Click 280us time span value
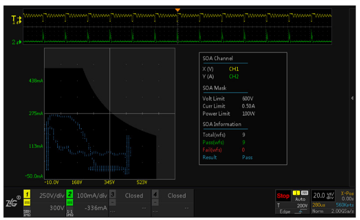 (x=319, y=205)
